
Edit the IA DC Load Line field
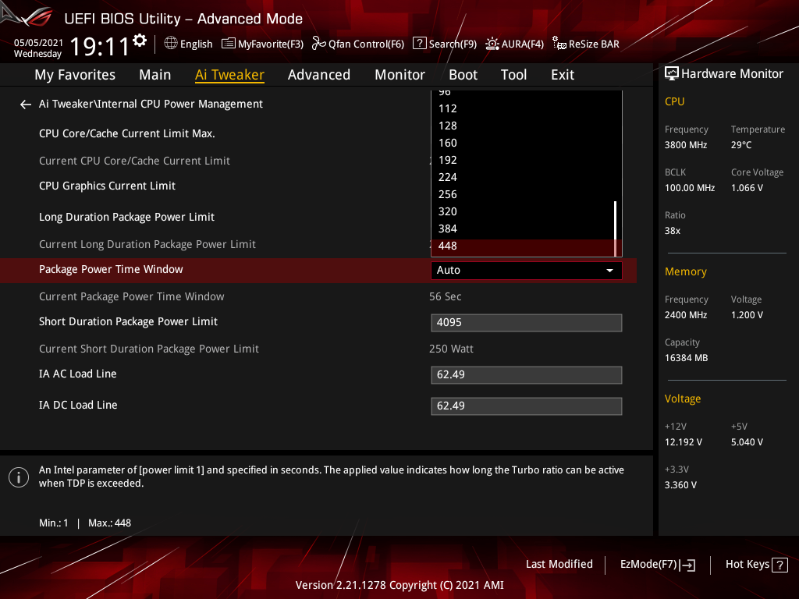527,406
